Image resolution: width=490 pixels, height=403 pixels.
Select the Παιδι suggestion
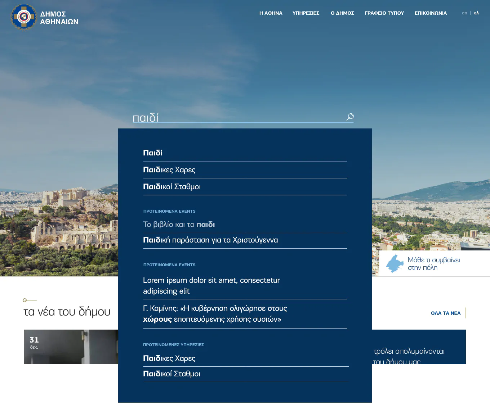coord(245,153)
